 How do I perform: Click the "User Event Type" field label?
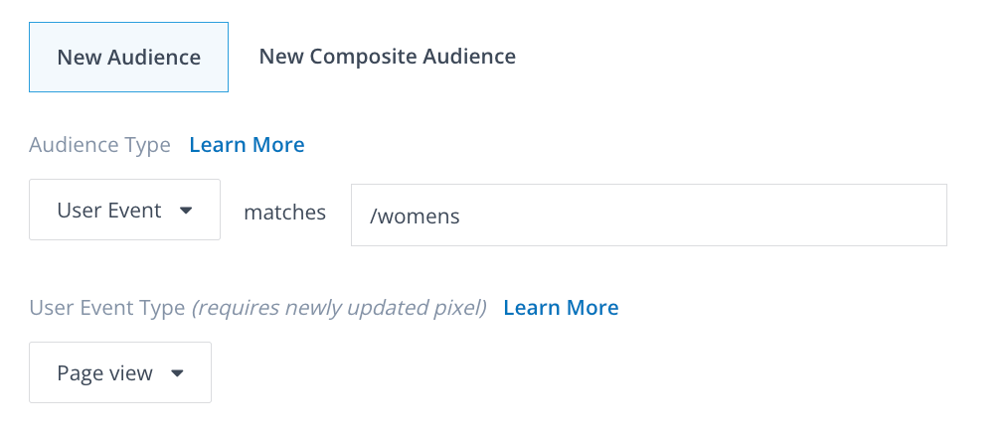click(107, 308)
